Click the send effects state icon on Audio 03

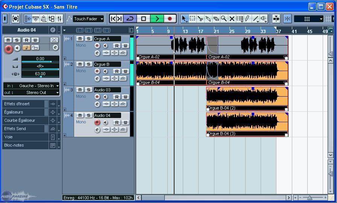[123, 104]
